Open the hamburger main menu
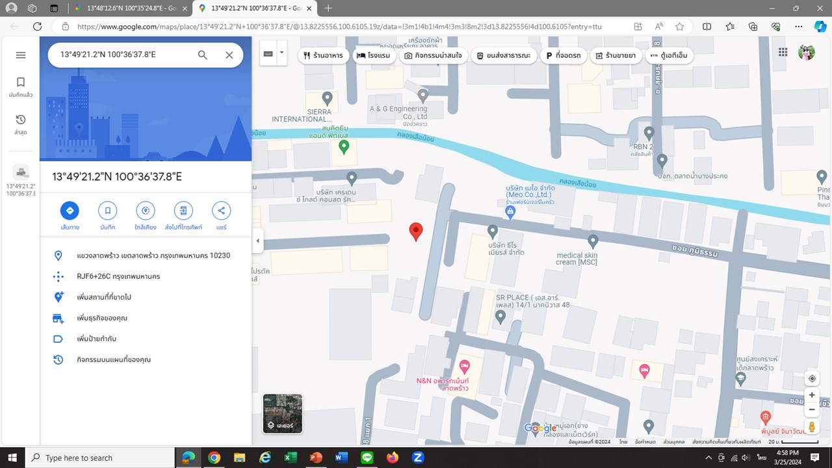This screenshot has height=468, width=832. (21, 55)
